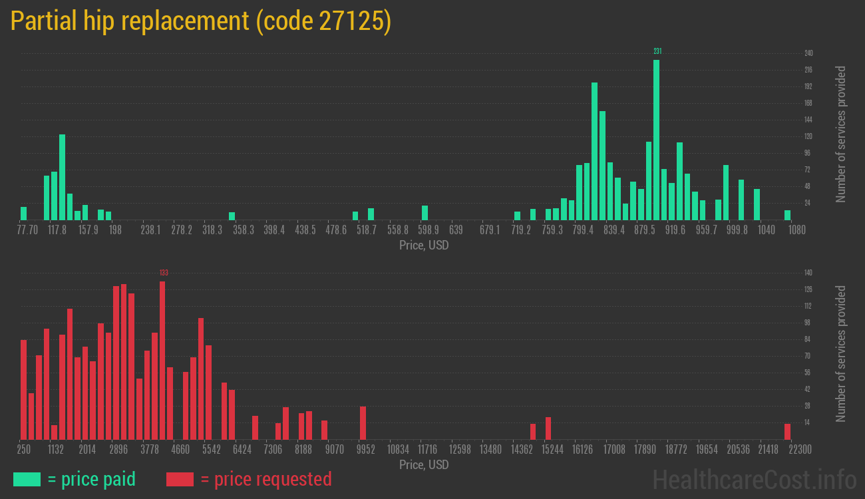Image resolution: width=865 pixels, height=499 pixels.
Task: Select the tallest red bar labeled 133
Action: click(162, 359)
